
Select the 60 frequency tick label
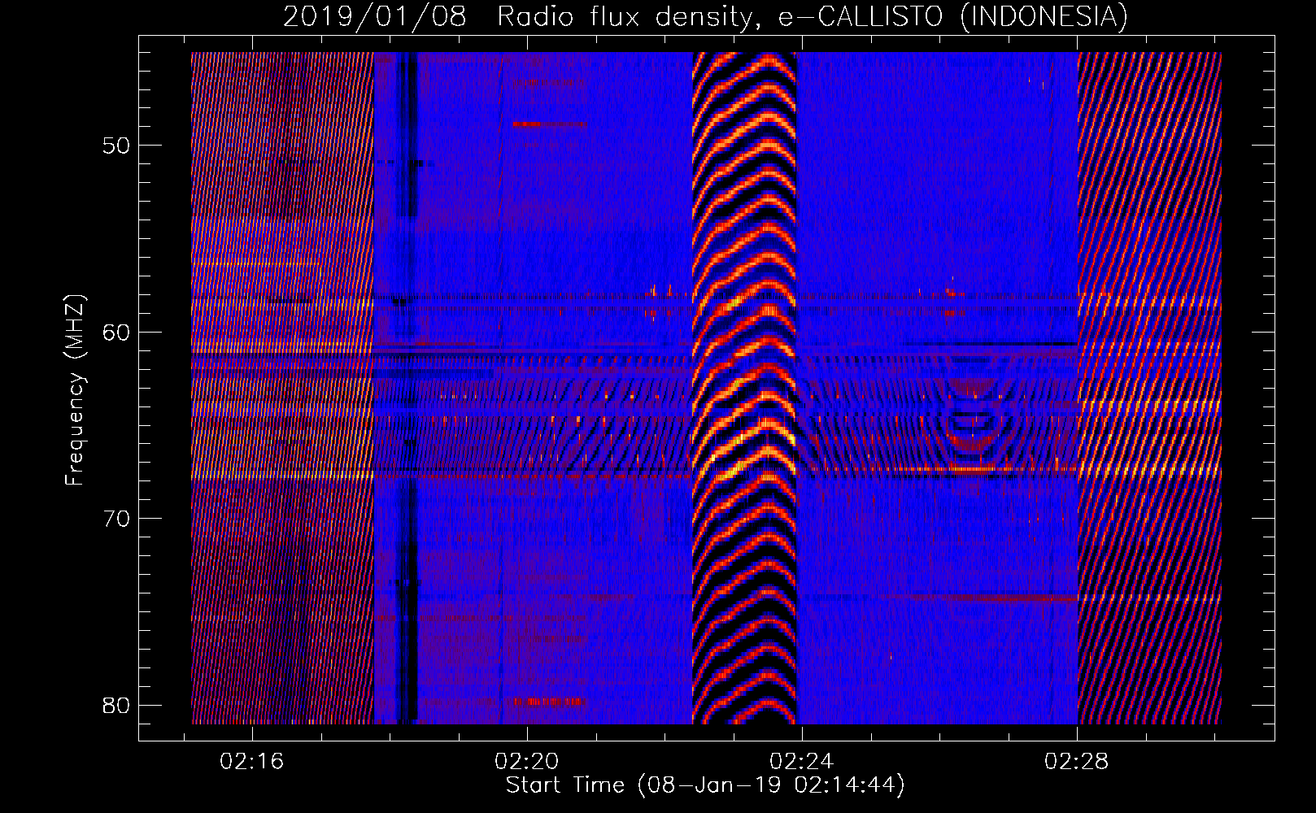(x=117, y=333)
